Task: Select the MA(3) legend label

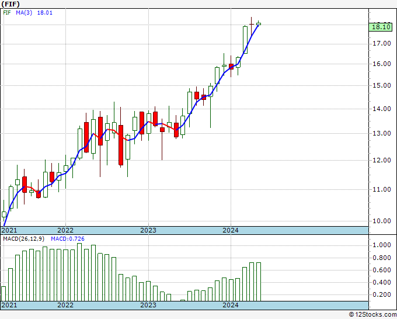Action: tap(24, 13)
